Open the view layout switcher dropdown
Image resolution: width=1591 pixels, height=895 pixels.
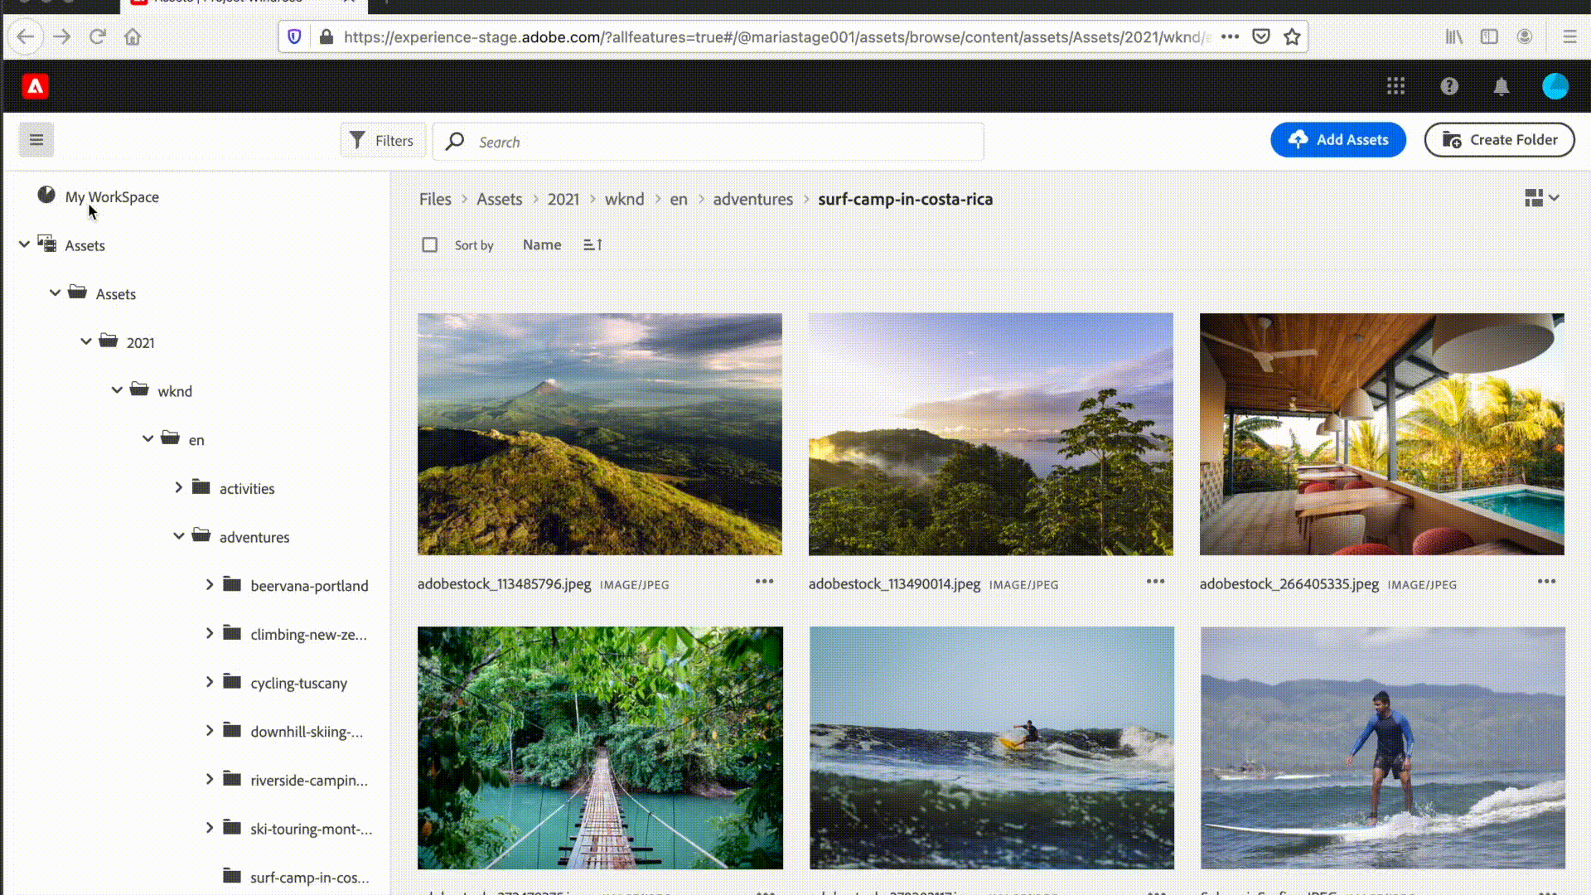(1541, 198)
